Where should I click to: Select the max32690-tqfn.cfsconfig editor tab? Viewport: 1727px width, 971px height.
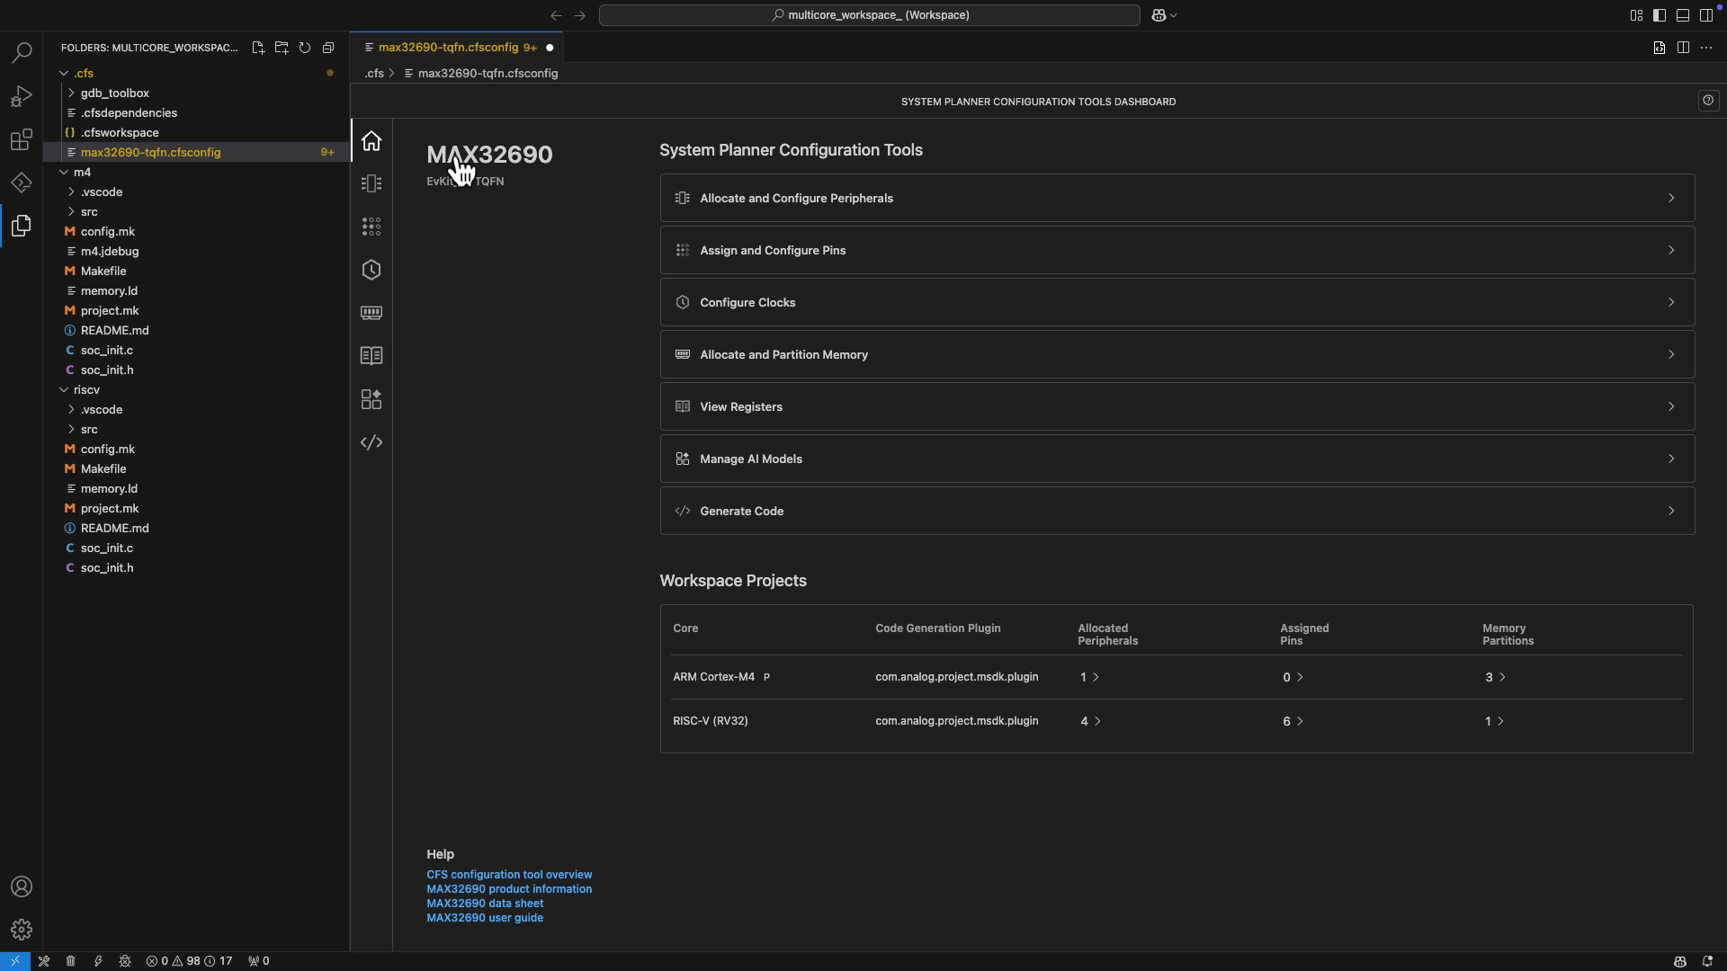(x=448, y=48)
